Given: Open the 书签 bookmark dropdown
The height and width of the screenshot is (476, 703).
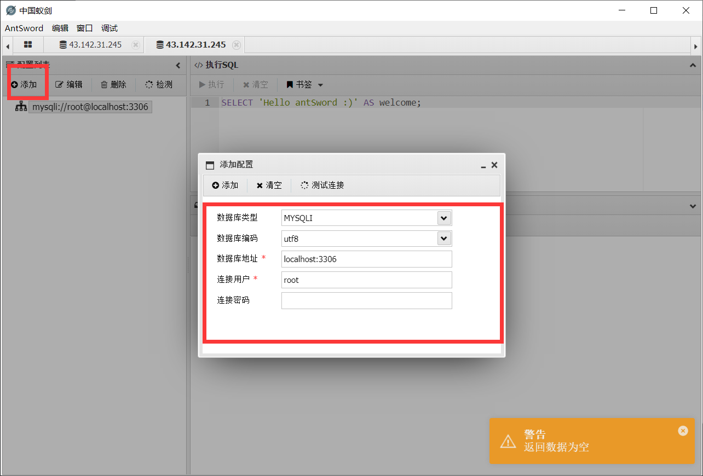Looking at the screenshot, I should point(305,85).
